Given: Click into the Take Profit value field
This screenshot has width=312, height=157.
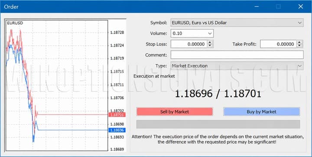Looking at the screenshot, I should tap(278, 44).
